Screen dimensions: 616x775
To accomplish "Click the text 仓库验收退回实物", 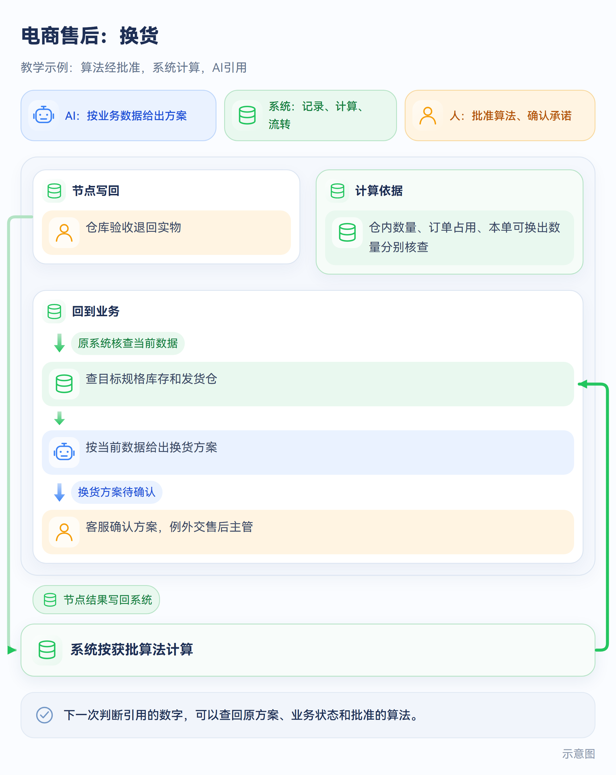I will click(x=133, y=228).
